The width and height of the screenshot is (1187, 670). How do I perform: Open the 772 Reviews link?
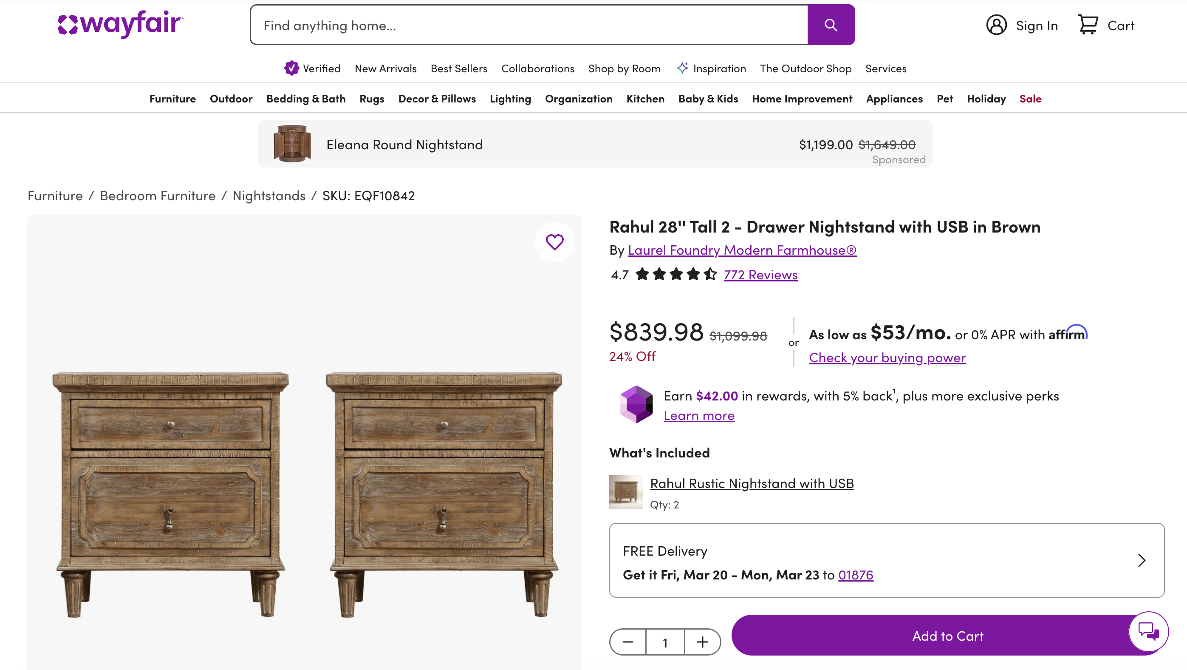[x=760, y=275]
